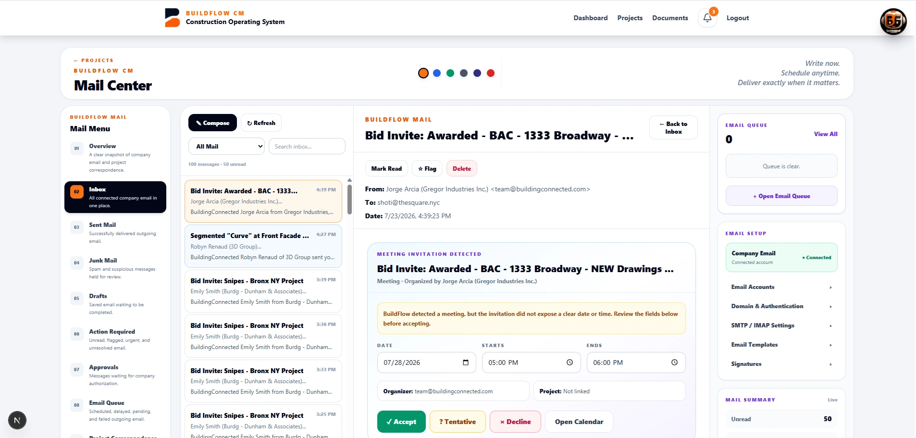The height and width of the screenshot is (438, 916).
Task: Compose a new email
Action: [x=212, y=123]
